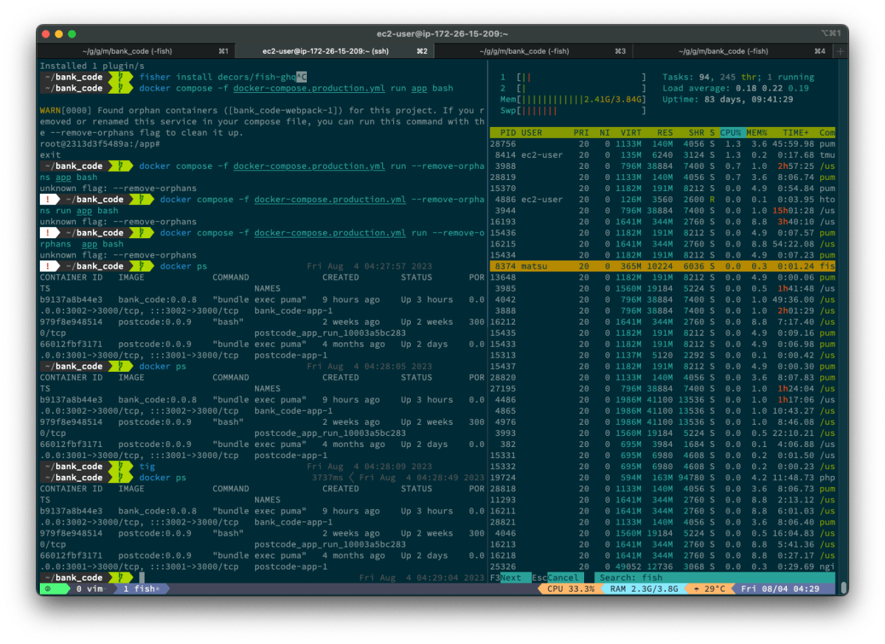Sort htop by the RES column header

(666, 133)
